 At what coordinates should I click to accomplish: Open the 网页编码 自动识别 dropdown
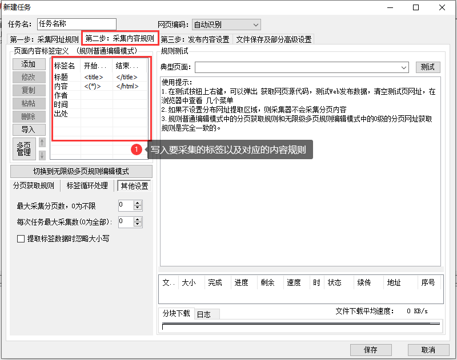point(226,25)
